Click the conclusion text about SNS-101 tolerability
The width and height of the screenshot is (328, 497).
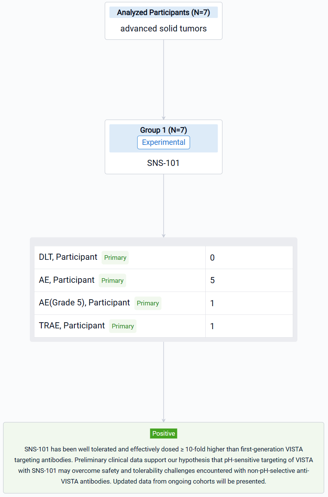click(164, 465)
